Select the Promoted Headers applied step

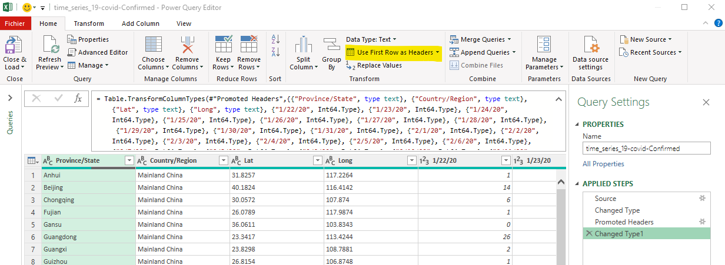tap(624, 222)
